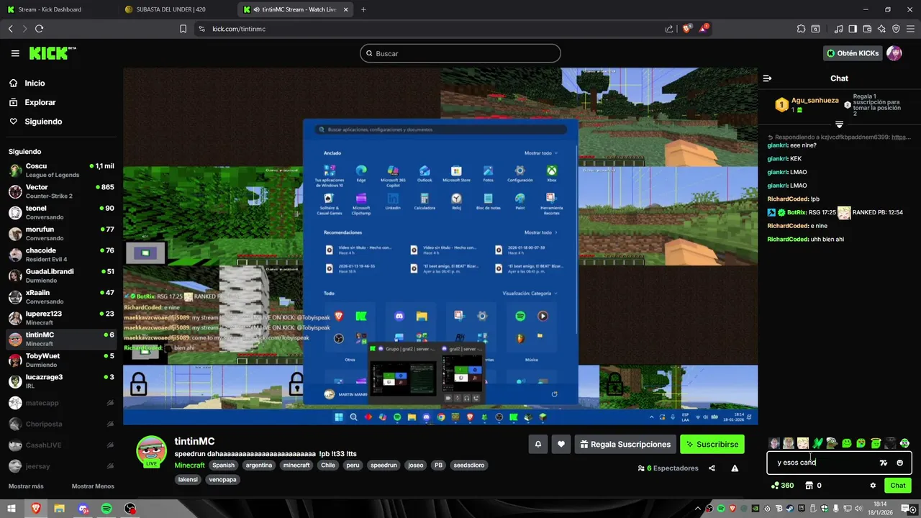Open the chat emote picker smiley

click(x=899, y=463)
